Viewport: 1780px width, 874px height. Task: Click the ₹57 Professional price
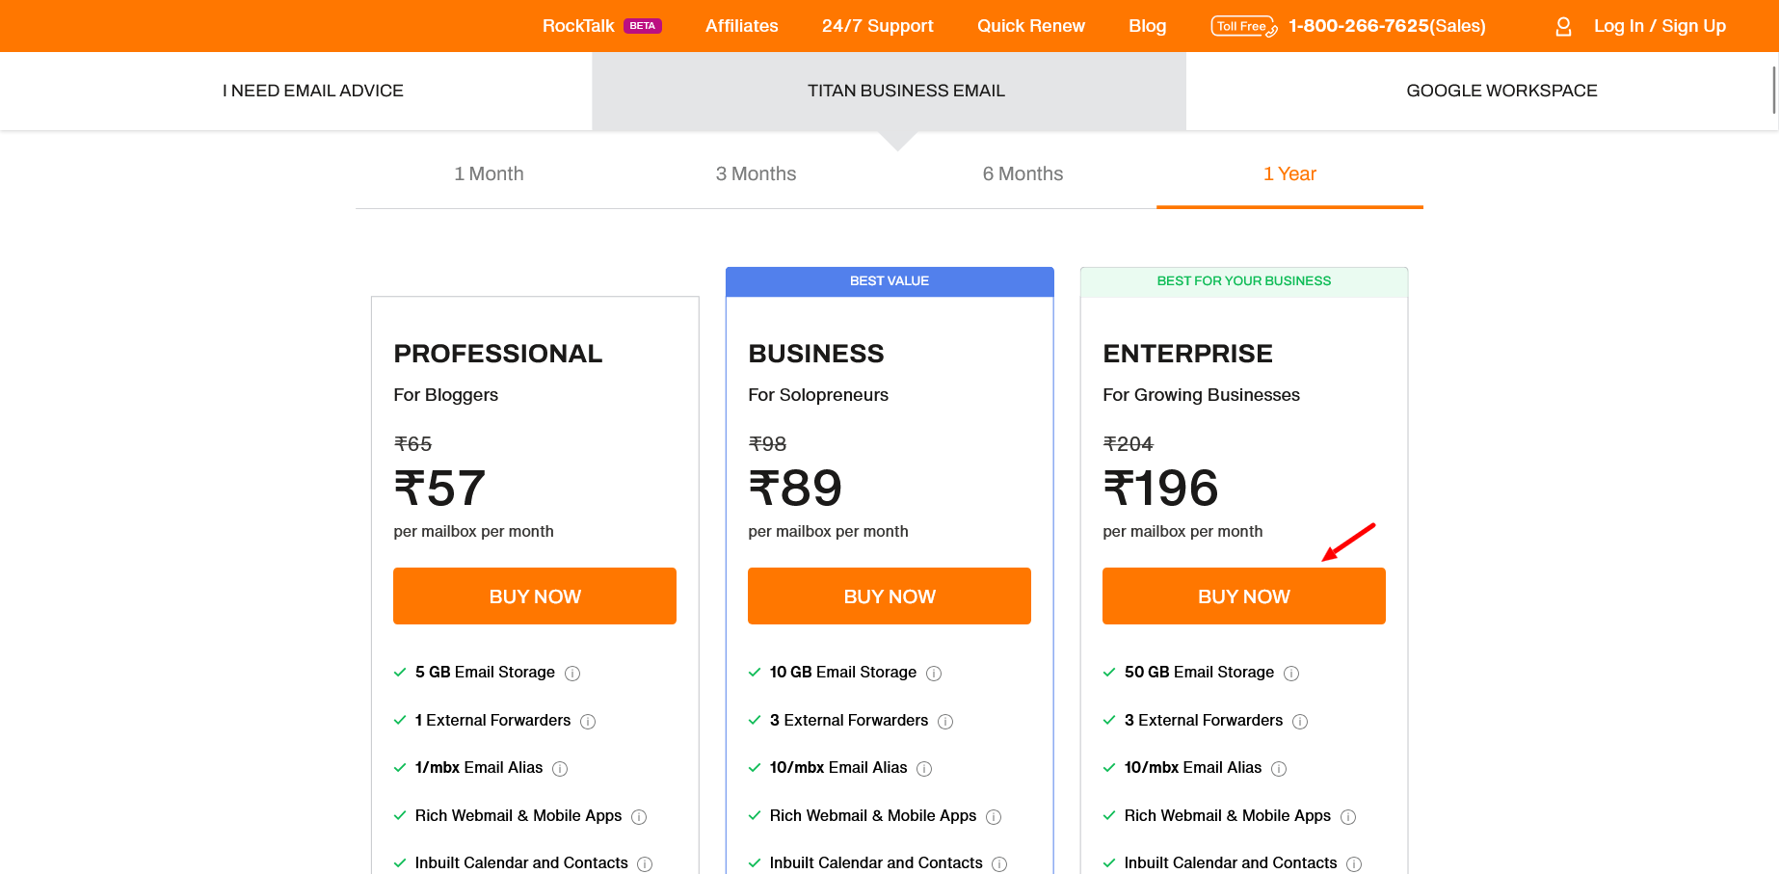tap(439, 488)
